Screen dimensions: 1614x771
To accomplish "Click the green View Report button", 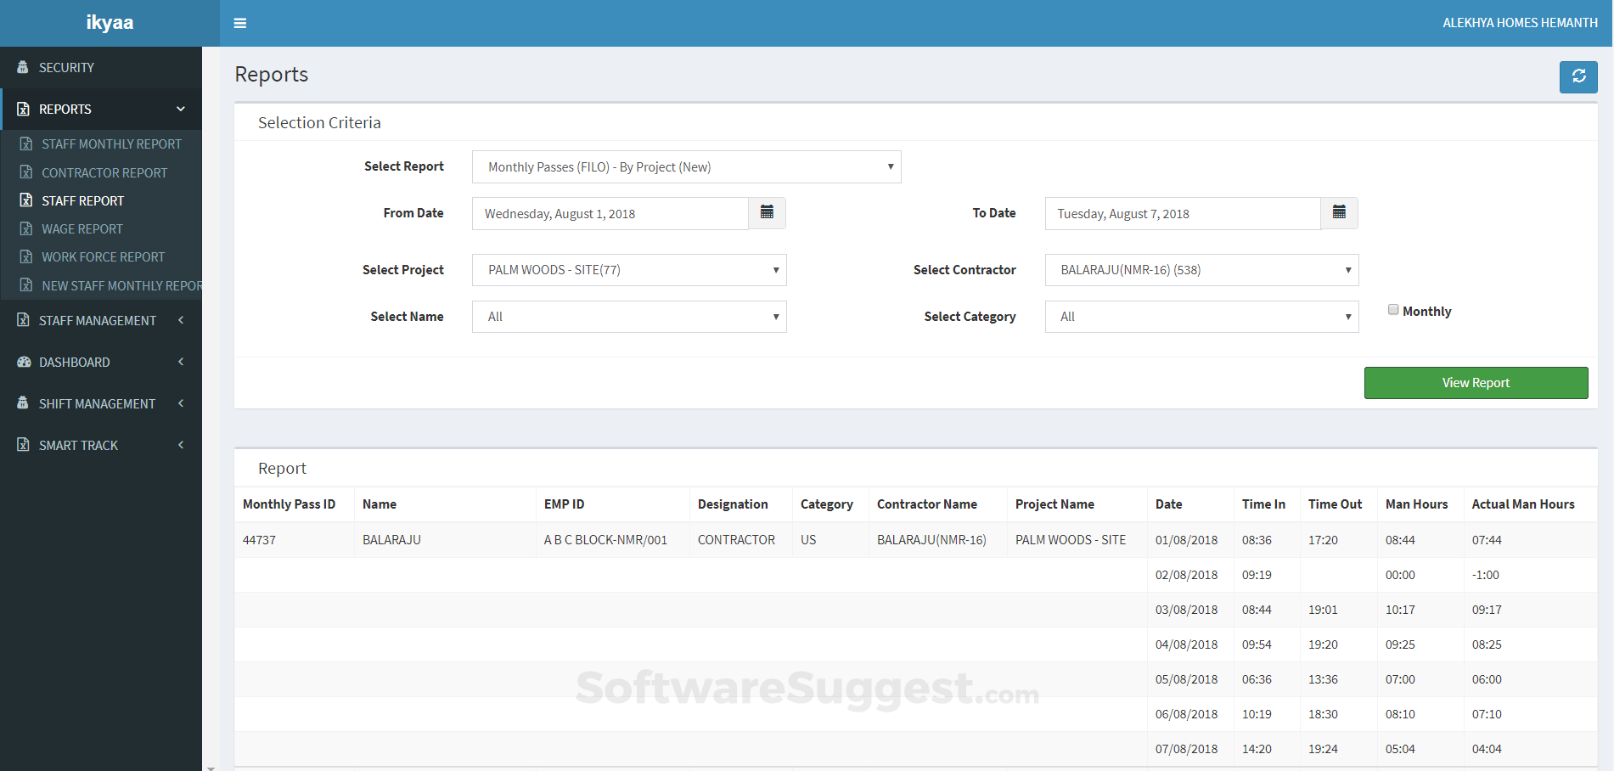I will pos(1476,383).
